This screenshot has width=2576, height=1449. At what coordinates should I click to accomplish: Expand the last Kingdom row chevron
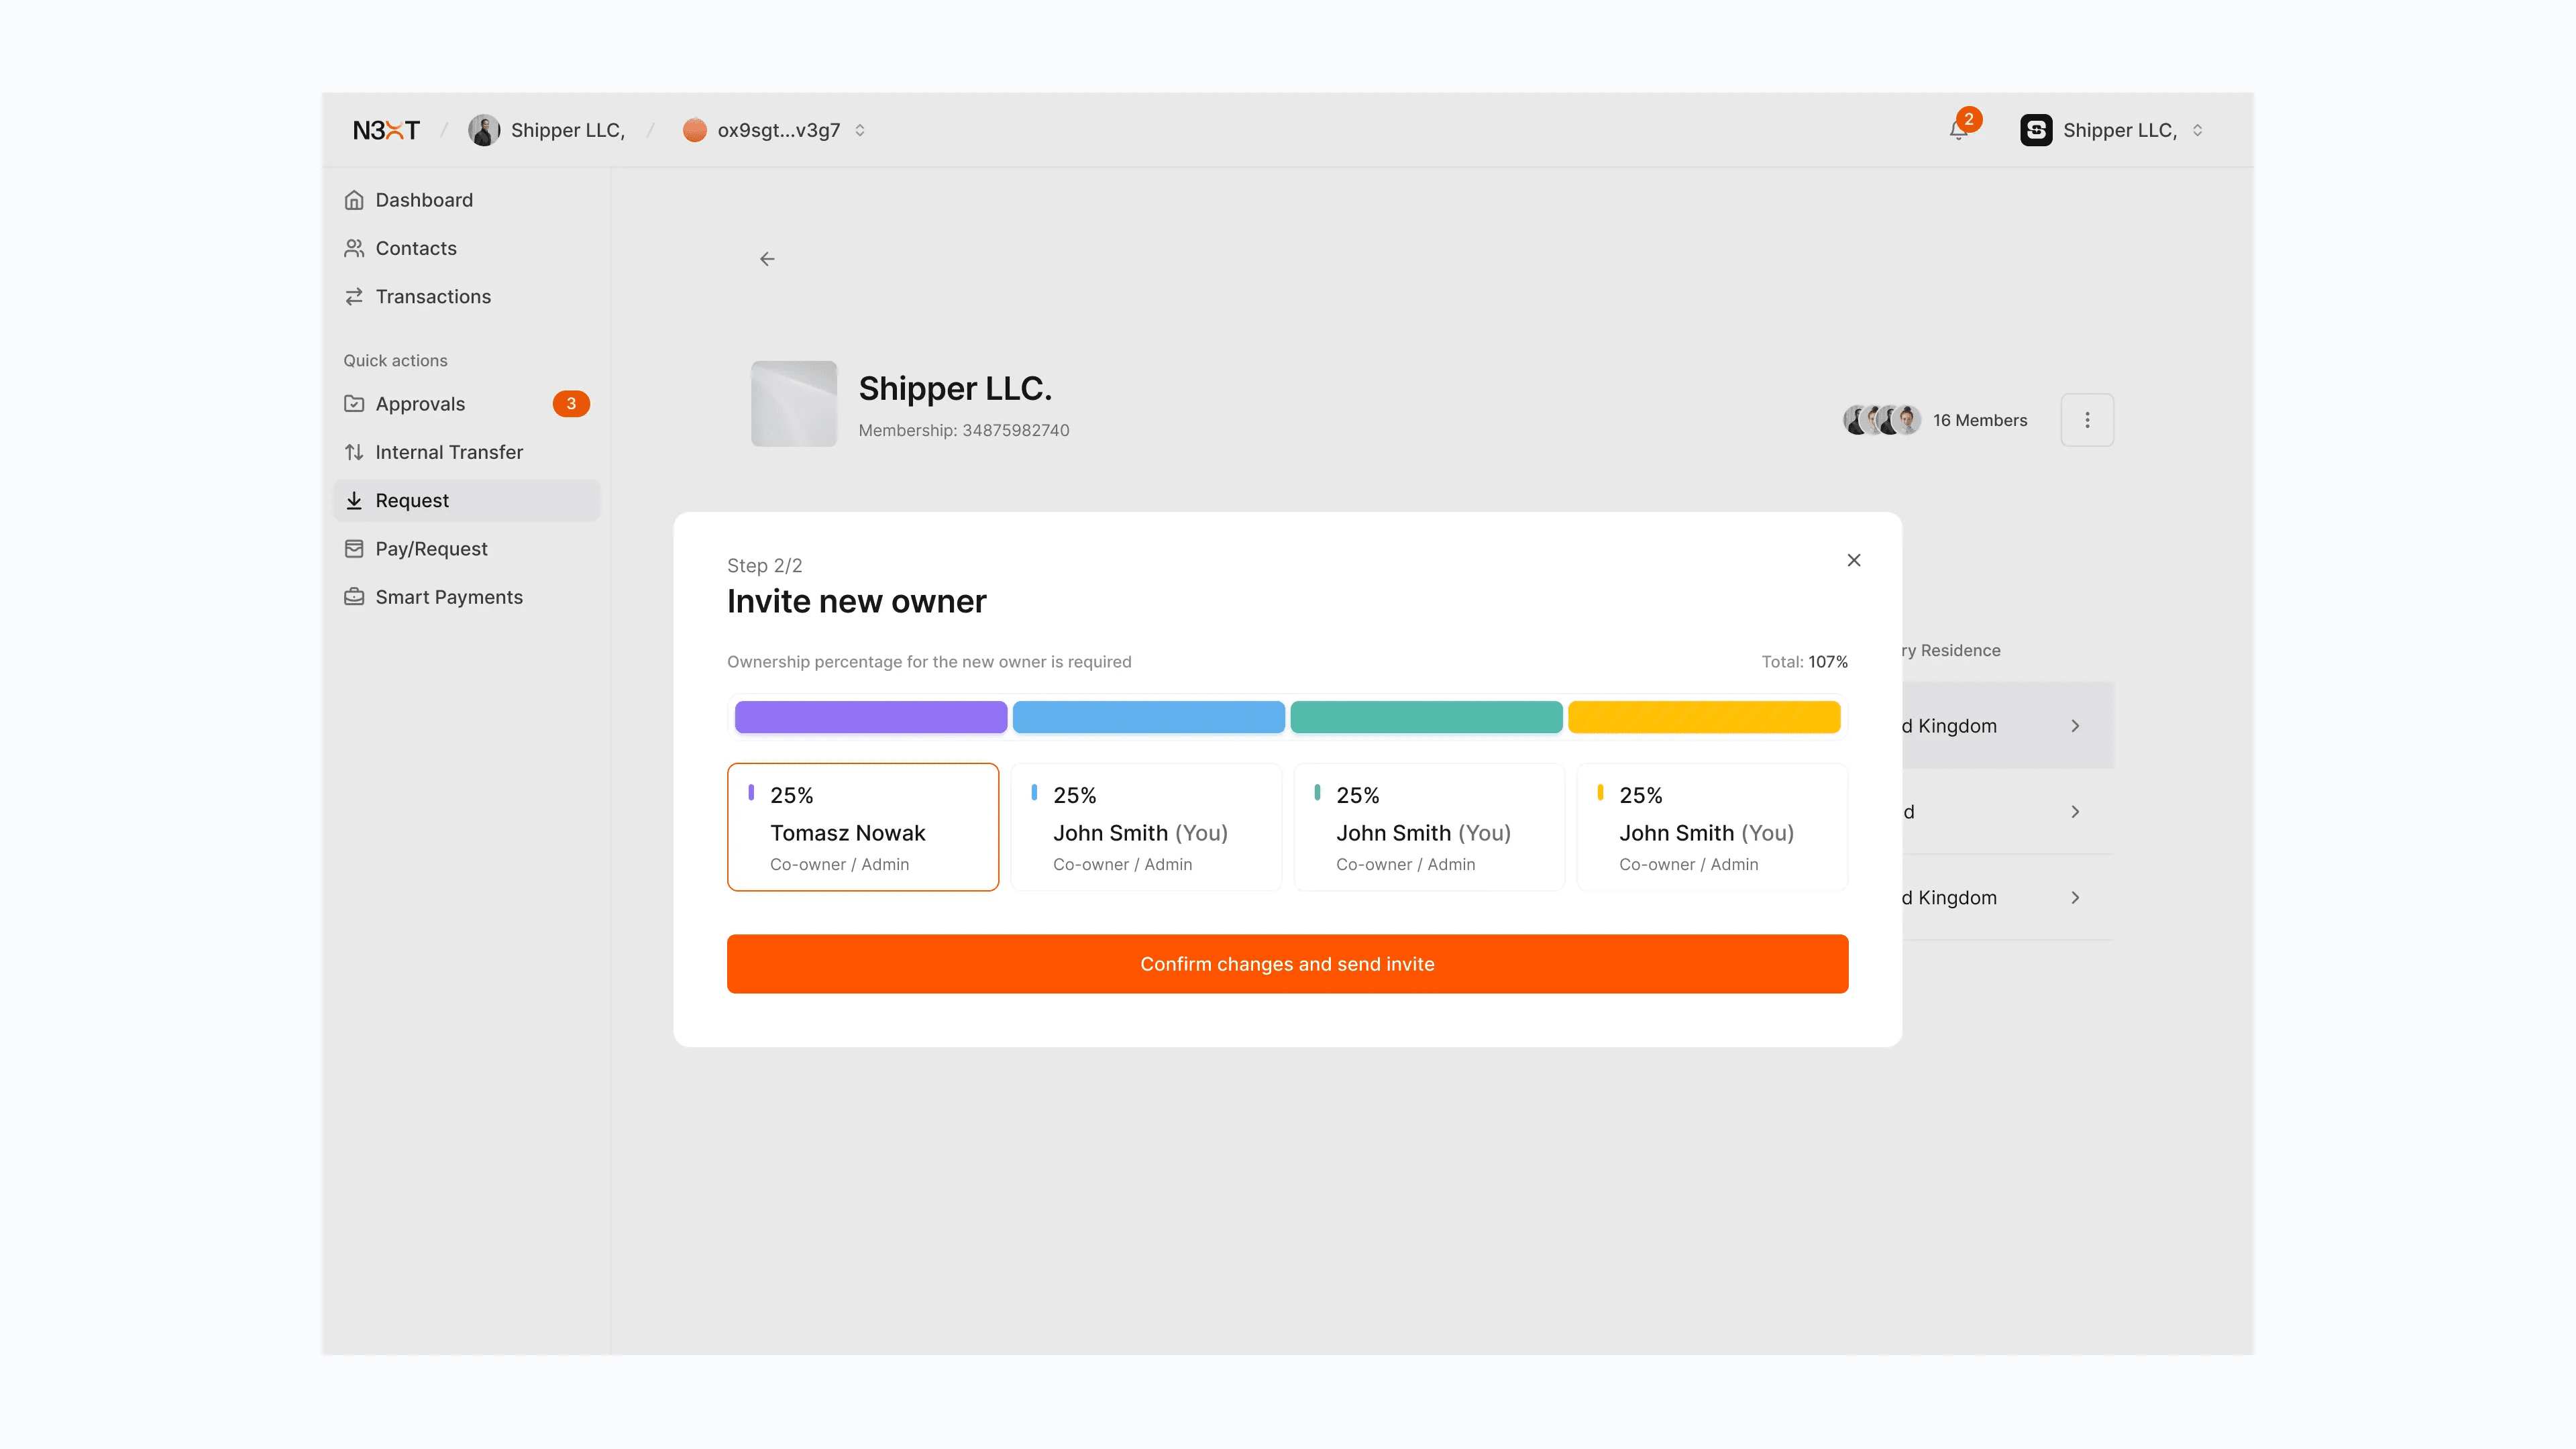pos(2075,898)
